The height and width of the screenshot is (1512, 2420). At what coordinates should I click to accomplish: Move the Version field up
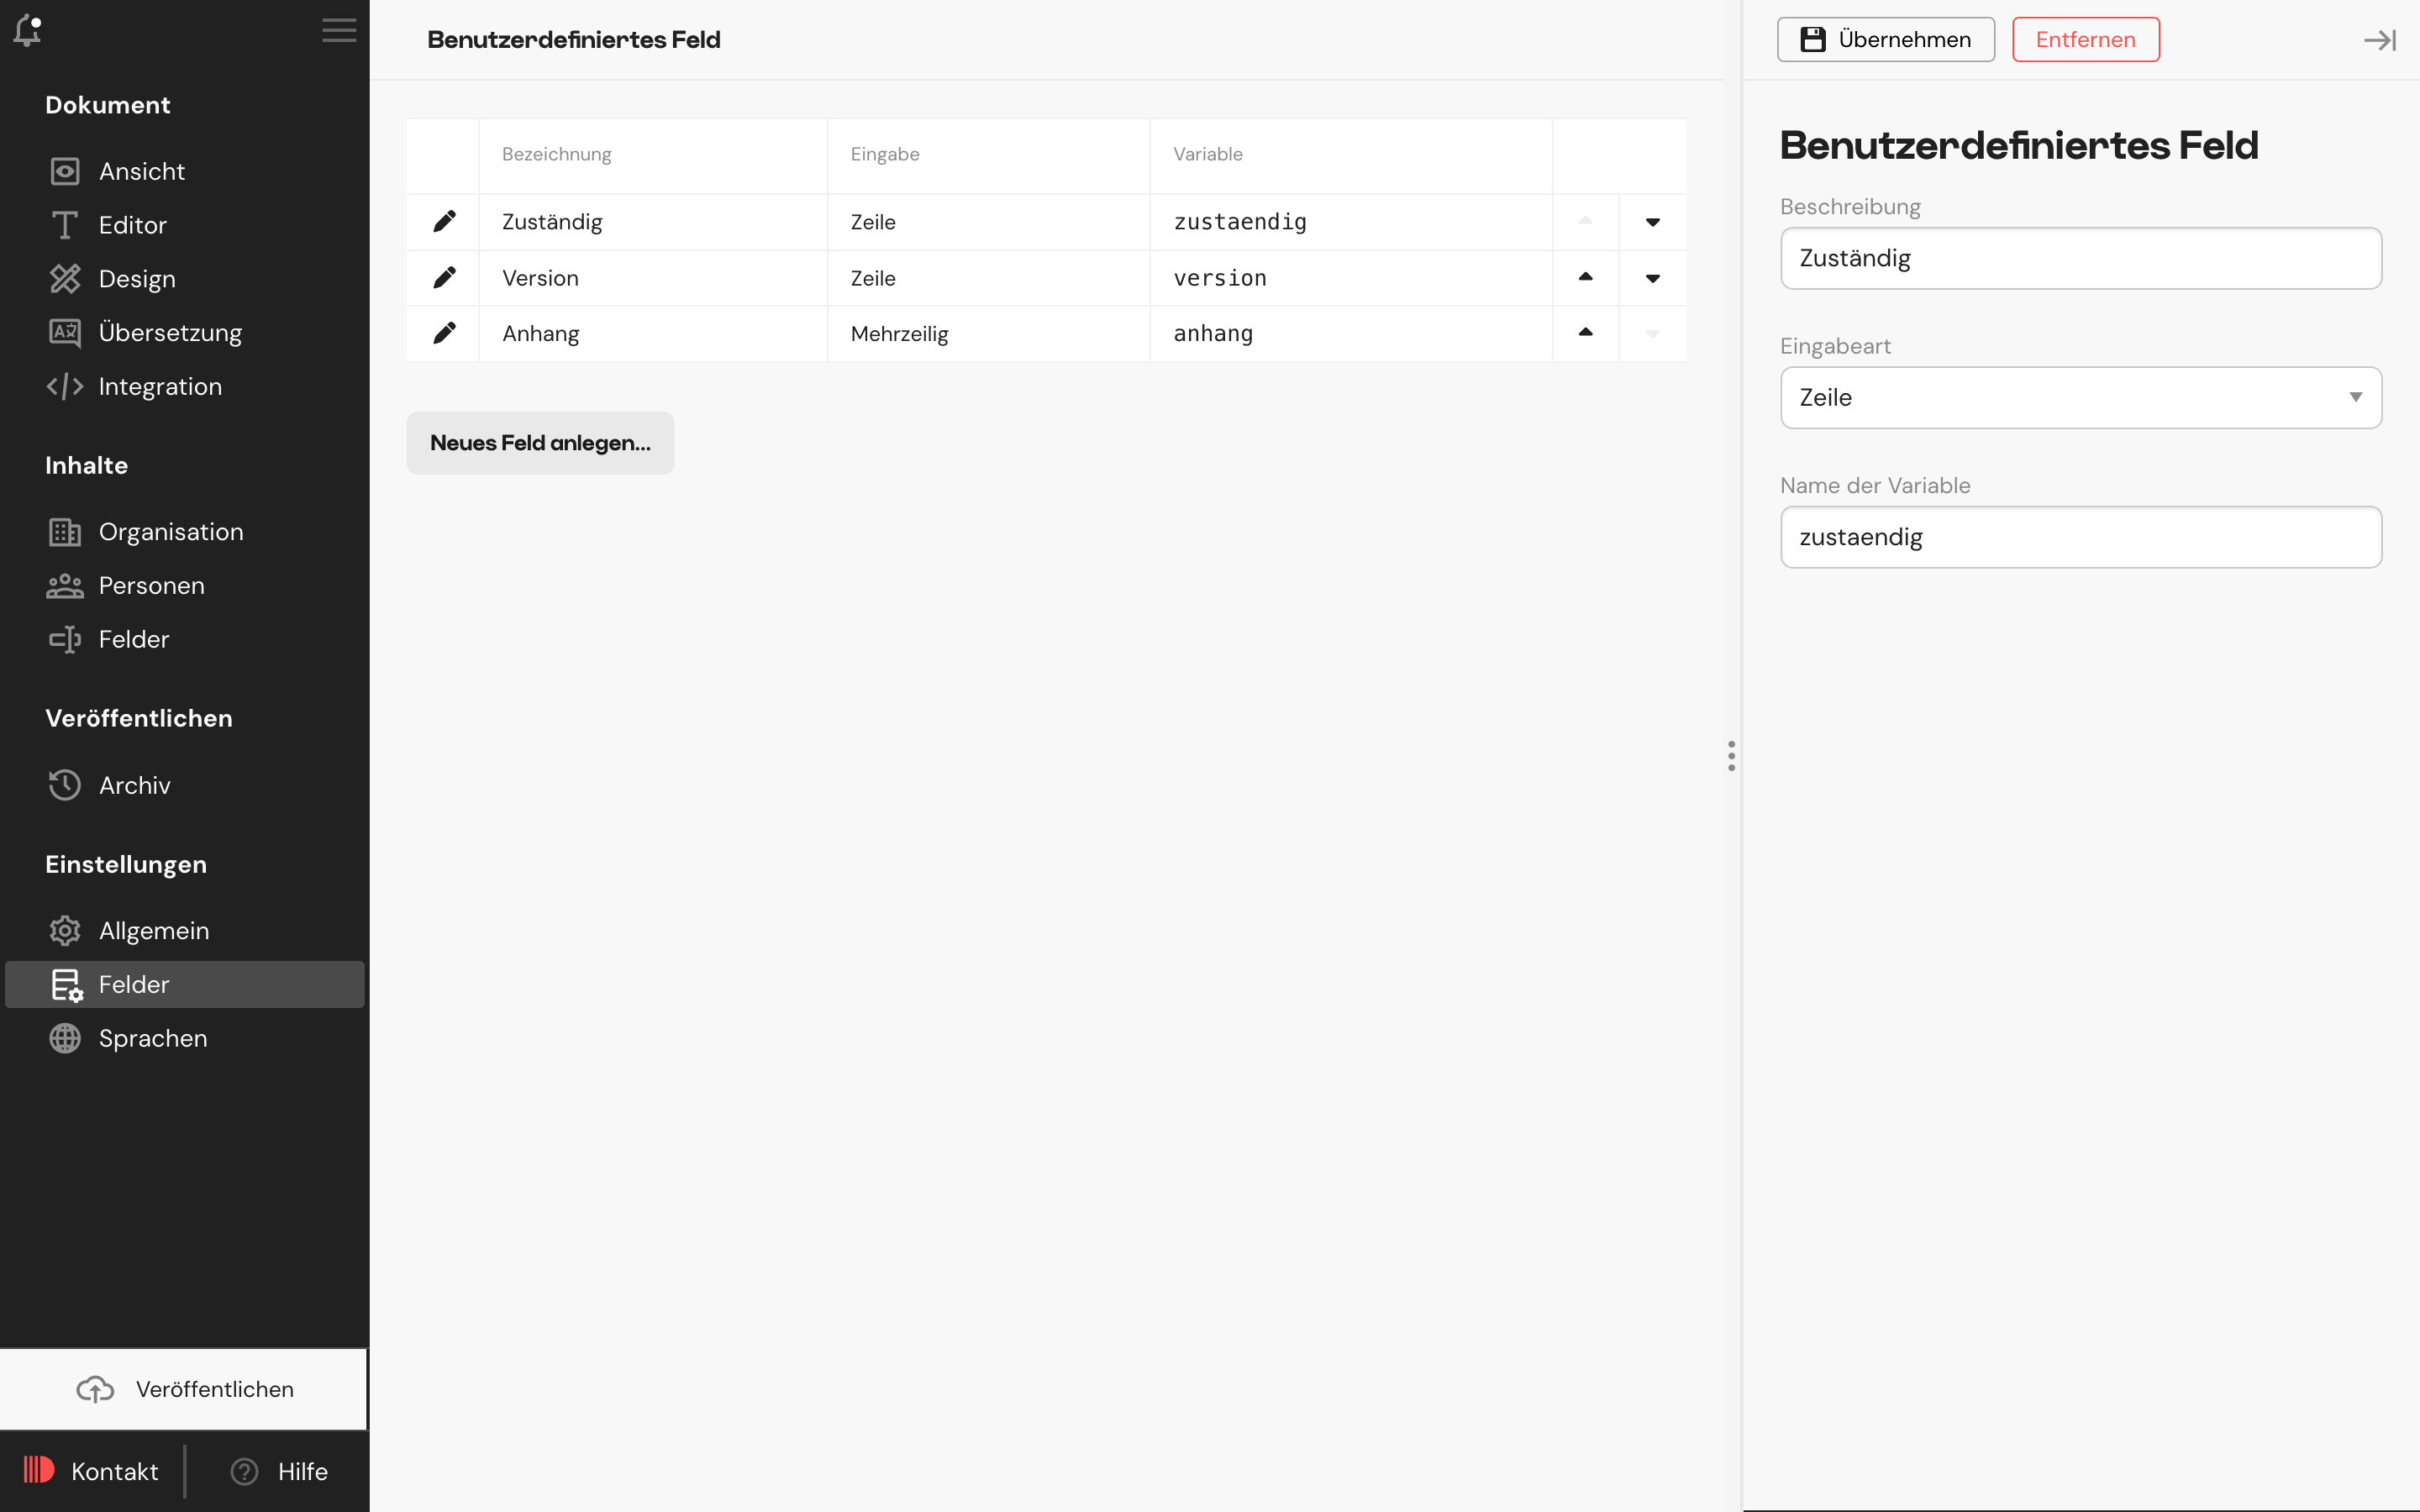[1584, 277]
